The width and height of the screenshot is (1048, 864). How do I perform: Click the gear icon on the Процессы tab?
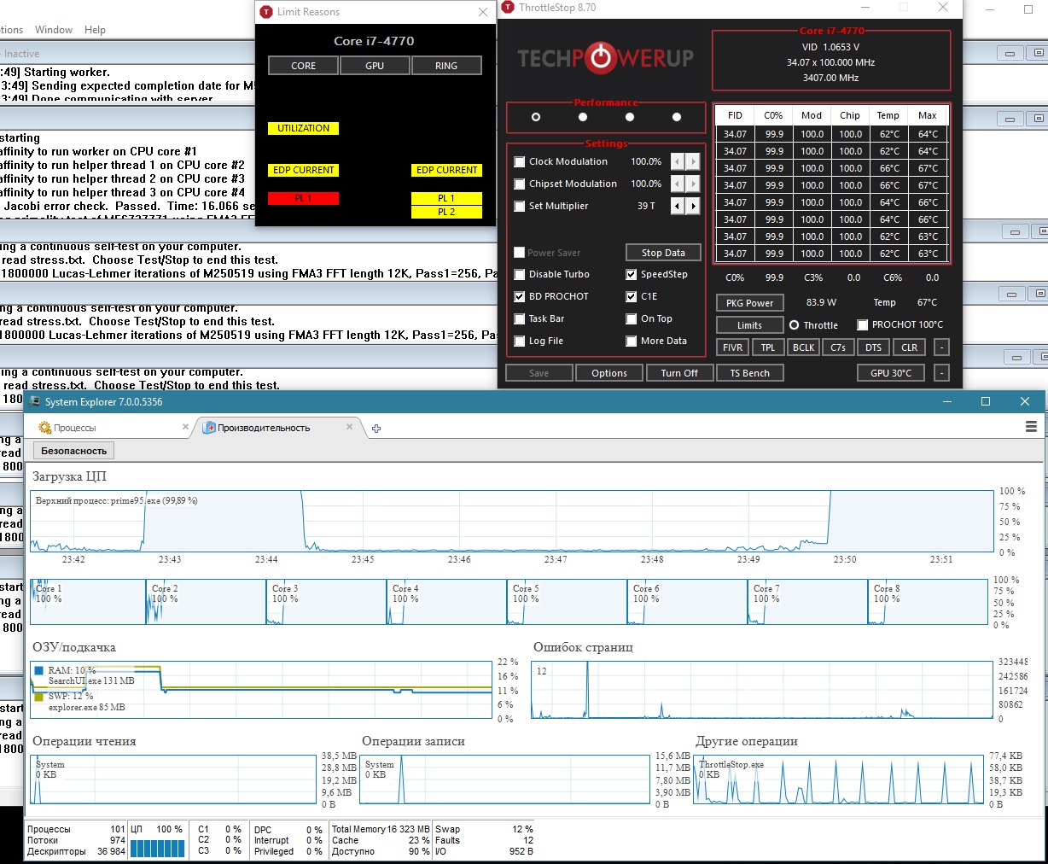[x=45, y=428]
